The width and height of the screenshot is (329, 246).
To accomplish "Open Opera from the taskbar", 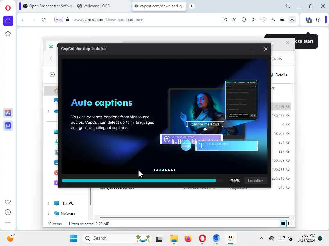I will click(x=202, y=238).
